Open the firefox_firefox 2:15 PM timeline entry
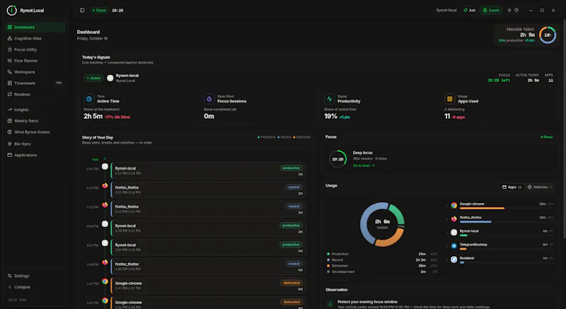The width and height of the screenshot is (566, 309). pos(209,190)
